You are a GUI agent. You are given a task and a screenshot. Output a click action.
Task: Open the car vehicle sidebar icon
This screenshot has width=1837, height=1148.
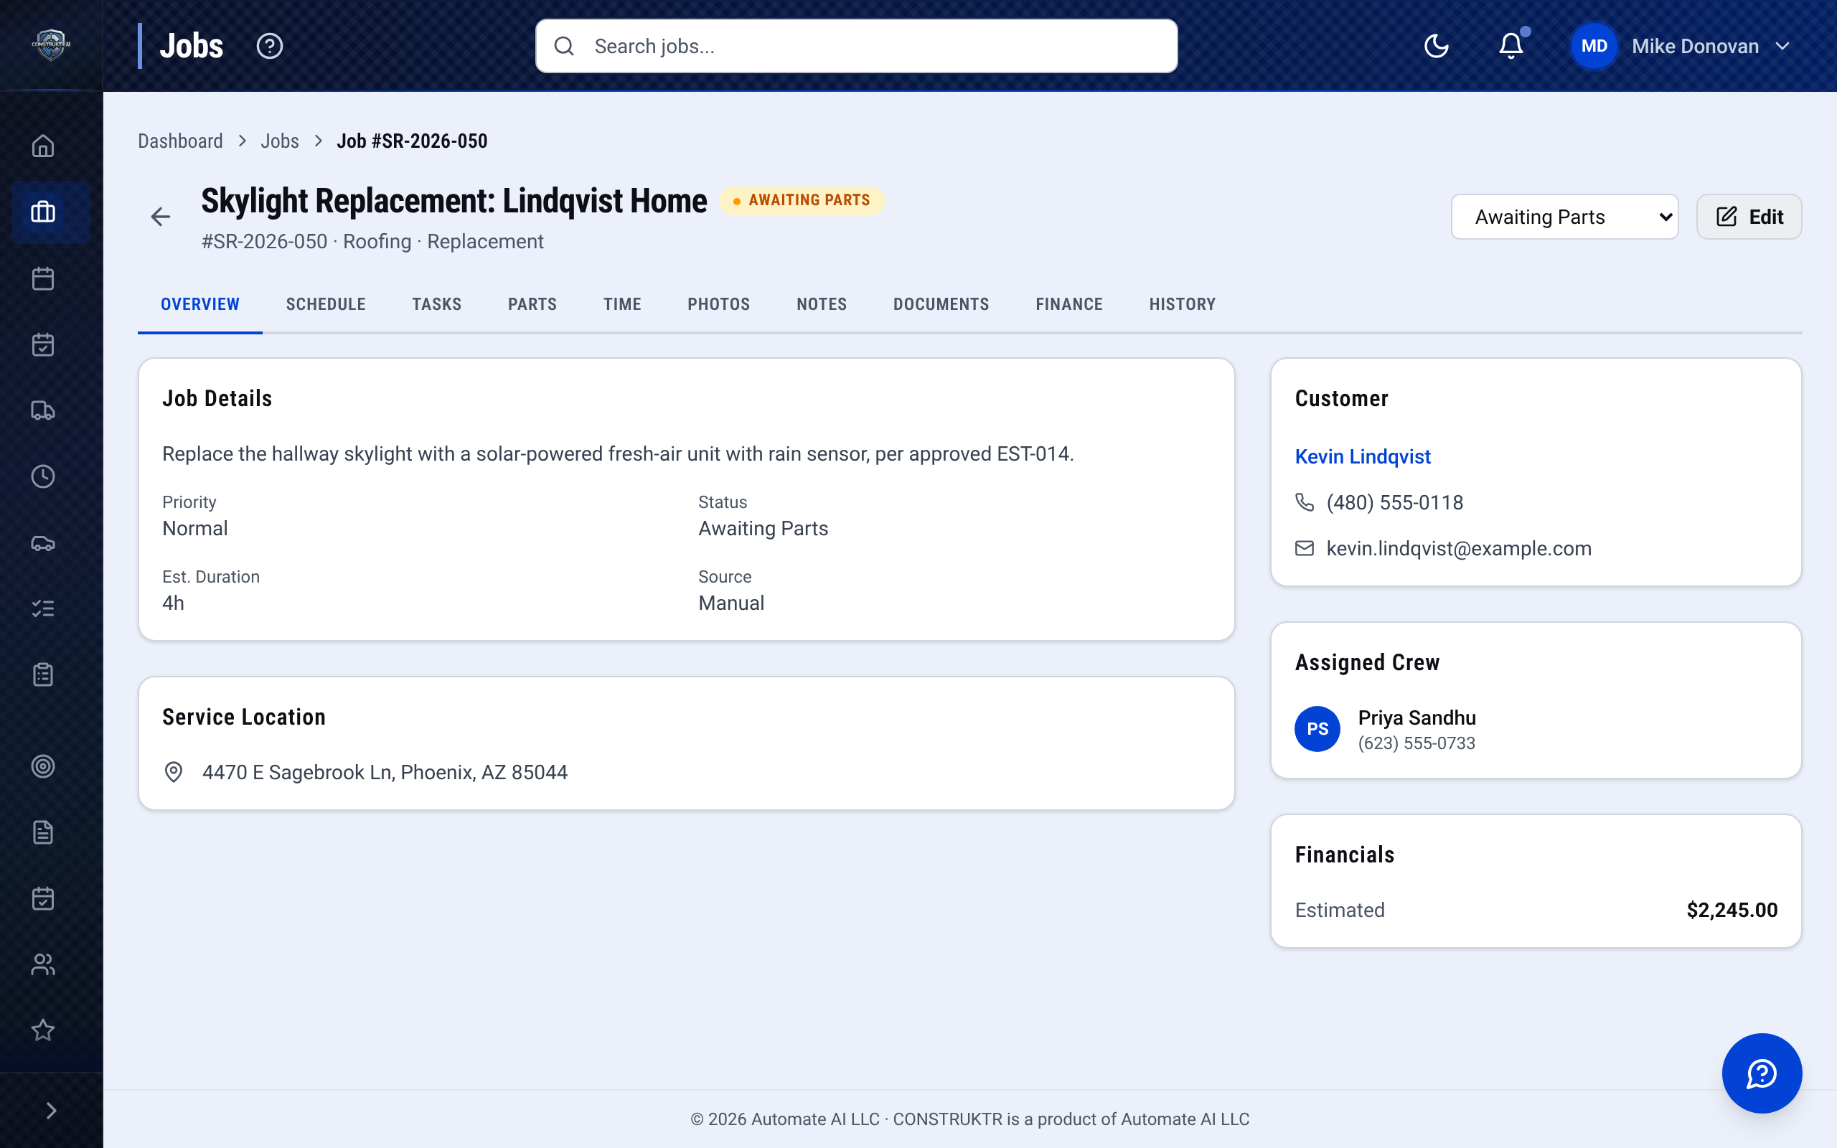(43, 543)
